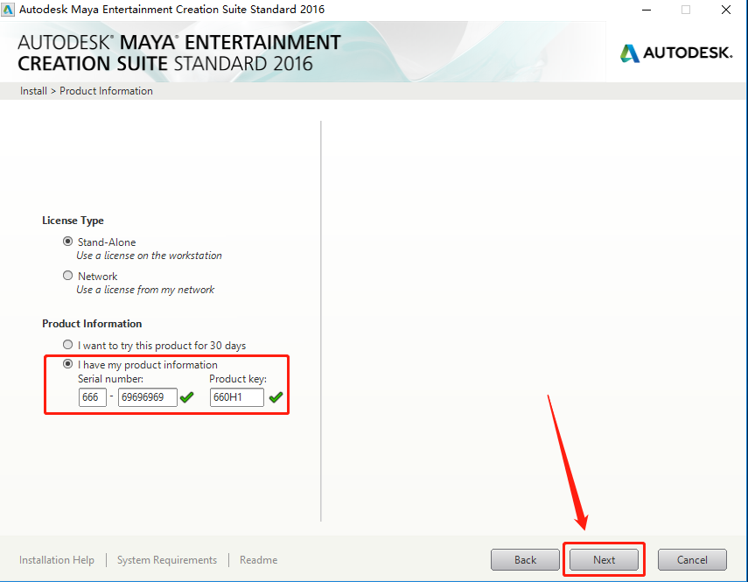Click the window title text in title bar
This screenshot has width=748, height=582.
click(171, 9)
